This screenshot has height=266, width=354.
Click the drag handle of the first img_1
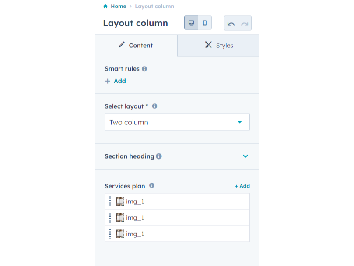point(110,201)
